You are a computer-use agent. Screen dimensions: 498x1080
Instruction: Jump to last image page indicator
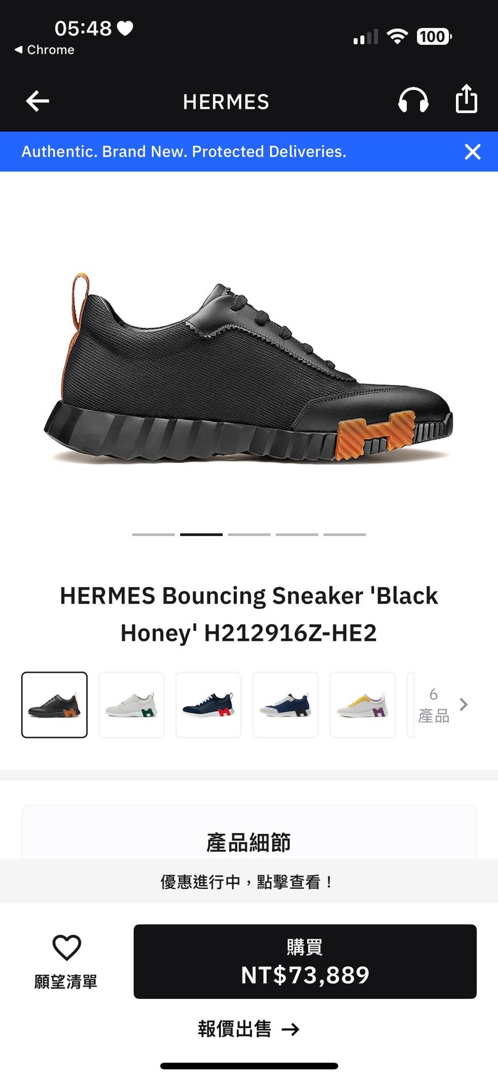[345, 534]
